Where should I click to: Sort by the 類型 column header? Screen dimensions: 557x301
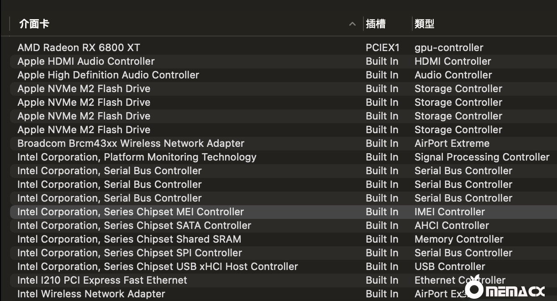coord(424,24)
